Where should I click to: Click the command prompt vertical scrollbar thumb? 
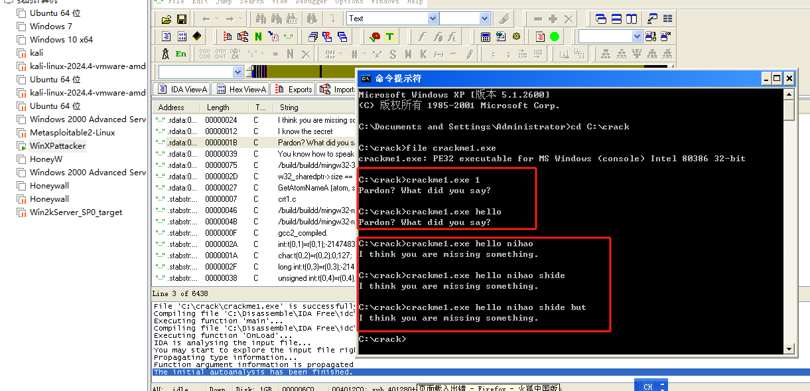click(789, 110)
